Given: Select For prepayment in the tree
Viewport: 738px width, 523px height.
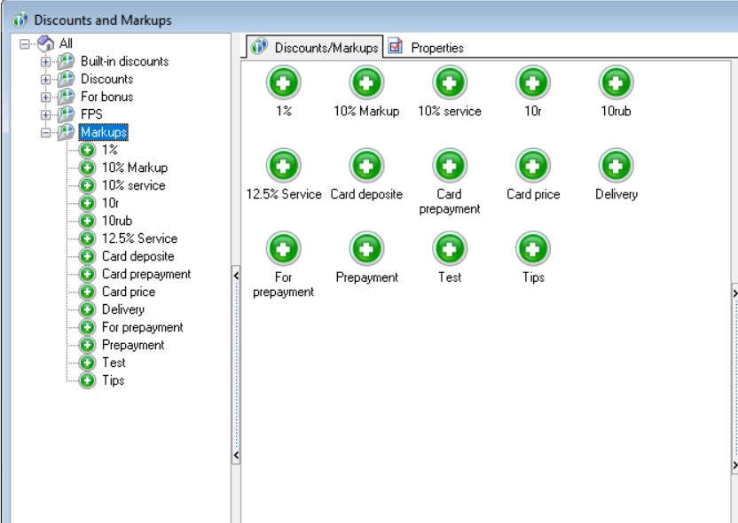Looking at the screenshot, I should point(142,327).
